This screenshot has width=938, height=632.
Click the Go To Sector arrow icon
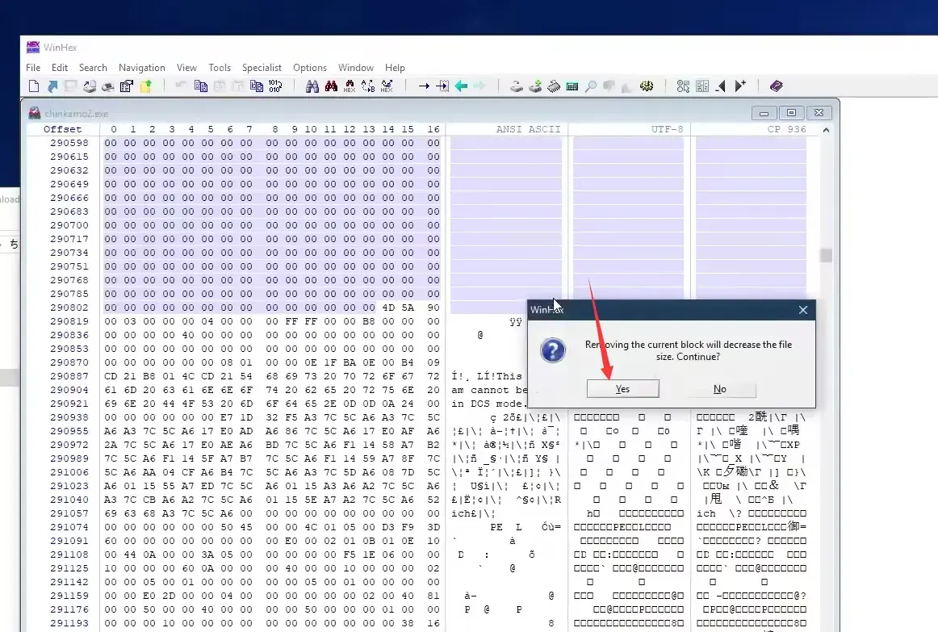[x=442, y=86]
